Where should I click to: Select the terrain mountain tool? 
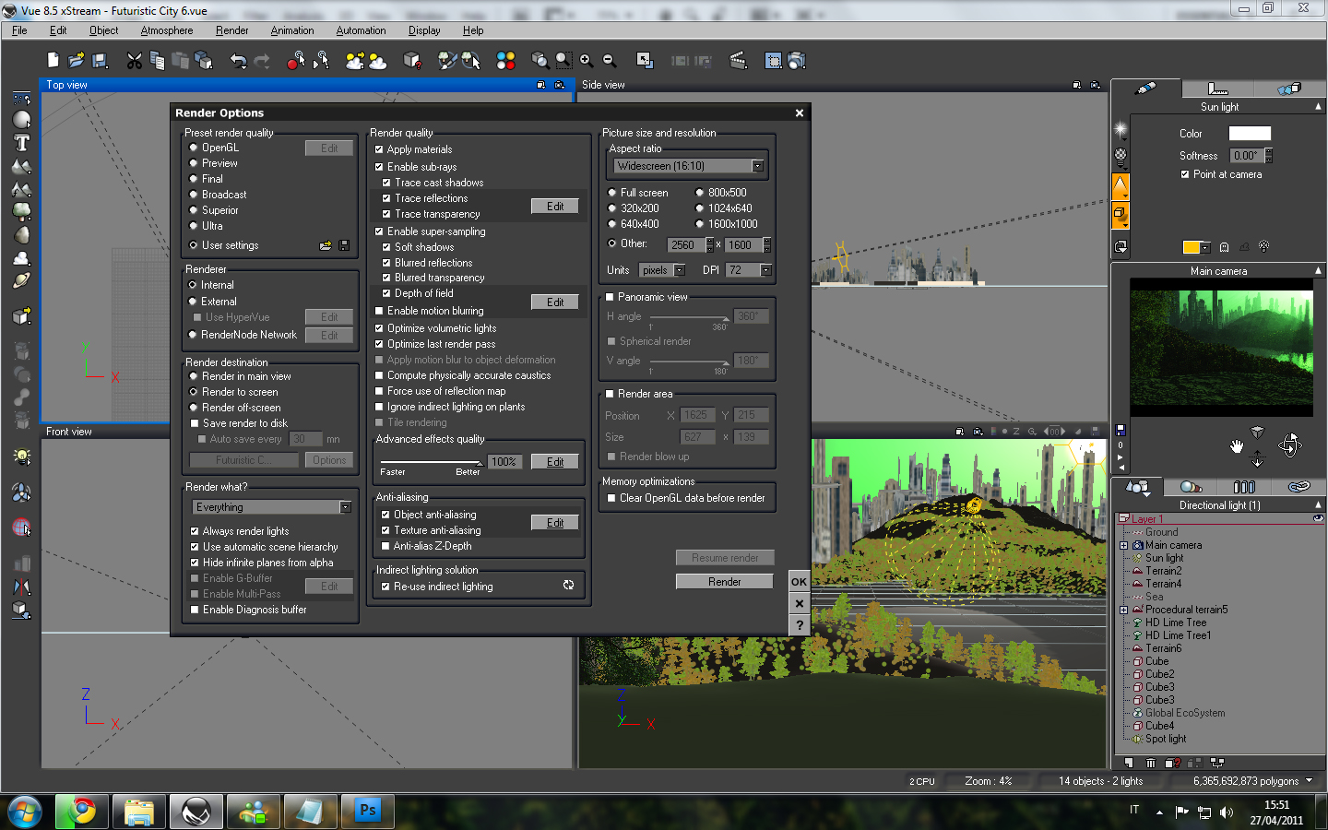click(x=21, y=166)
